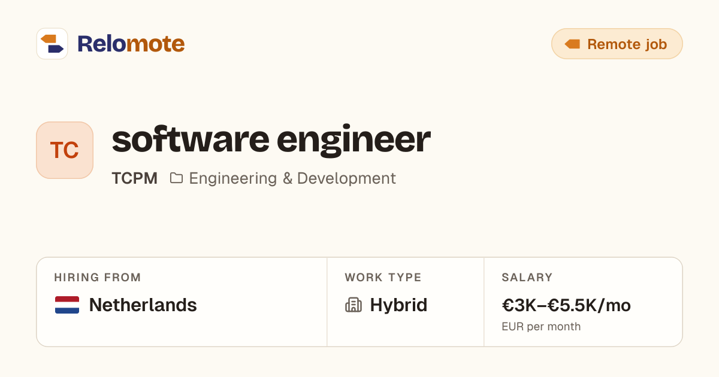Image resolution: width=719 pixels, height=377 pixels.
Task: Select the software engineer job title
Action: 271,140
